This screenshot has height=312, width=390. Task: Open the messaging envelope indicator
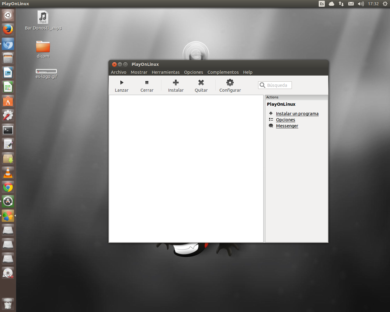point(351,4)
